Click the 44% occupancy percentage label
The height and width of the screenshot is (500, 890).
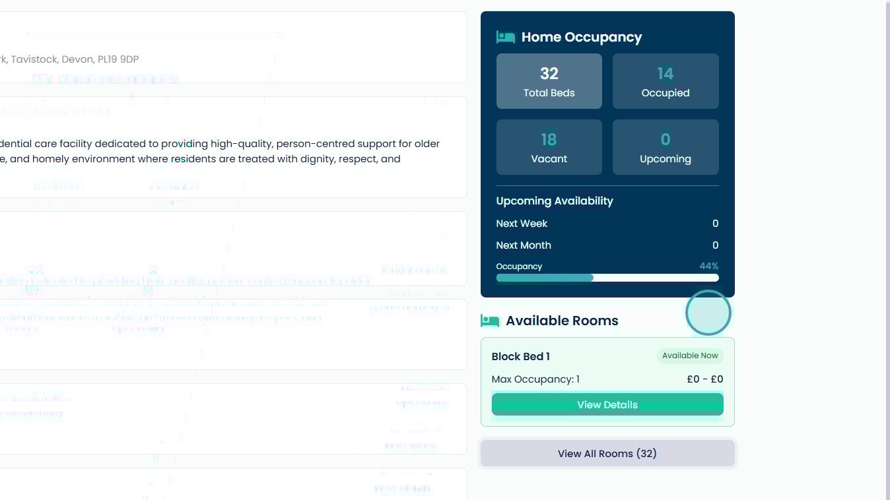[708, 266]
